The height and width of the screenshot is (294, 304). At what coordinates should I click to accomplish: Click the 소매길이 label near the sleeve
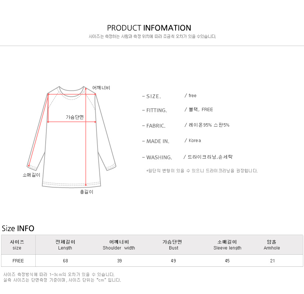[x=31, y=175]
